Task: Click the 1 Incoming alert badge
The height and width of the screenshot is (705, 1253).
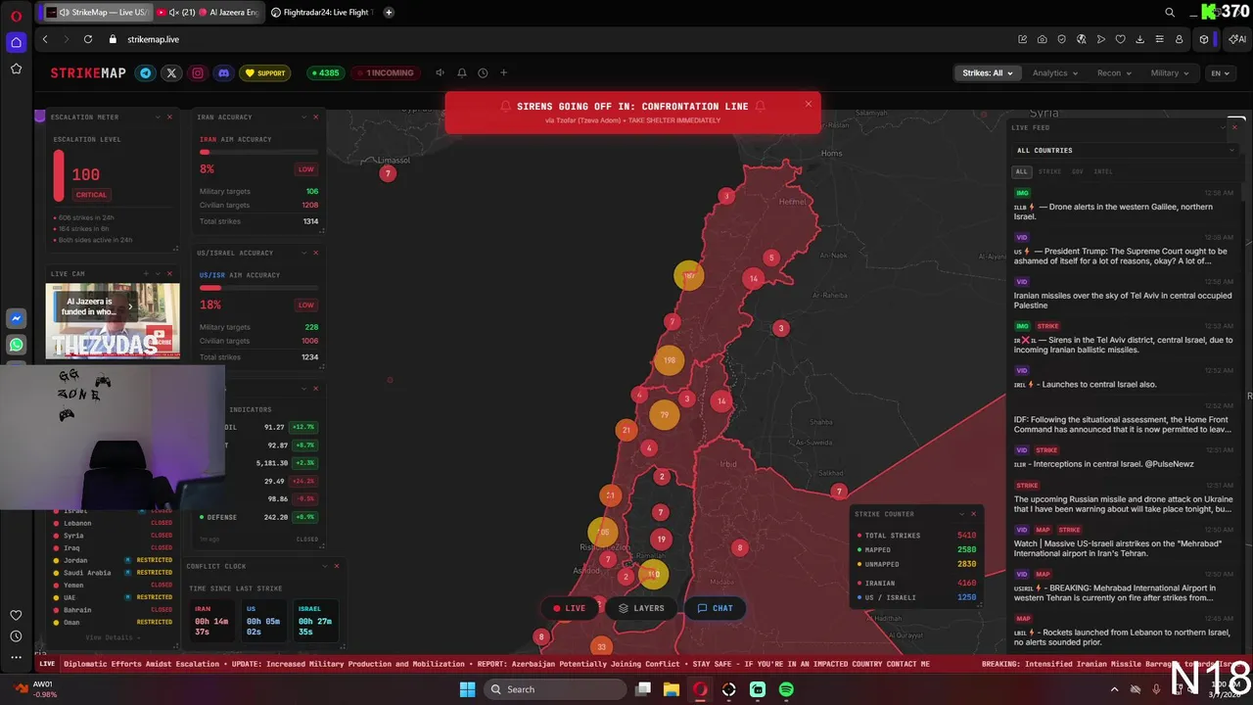Action: [x=385, y=72]
